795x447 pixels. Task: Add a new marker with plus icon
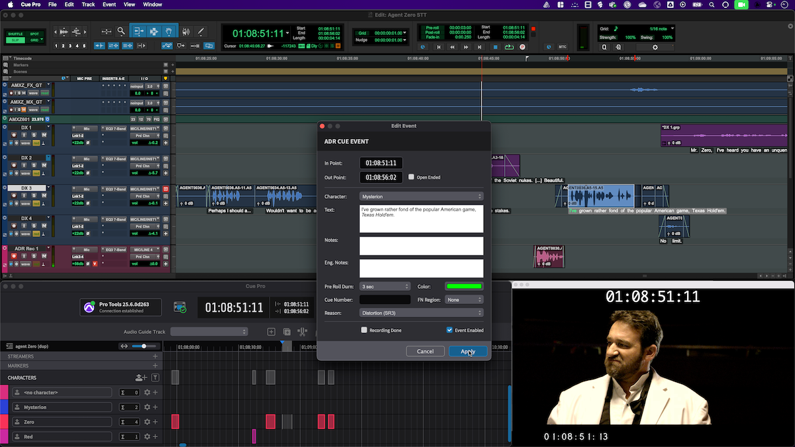pyautogui.click(x=155, y=366)
